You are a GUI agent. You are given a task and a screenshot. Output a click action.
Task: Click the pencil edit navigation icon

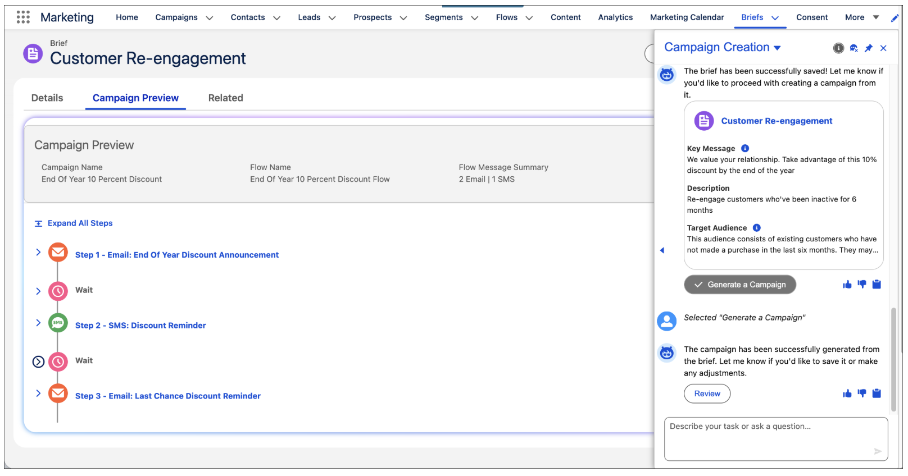[895, 18]
